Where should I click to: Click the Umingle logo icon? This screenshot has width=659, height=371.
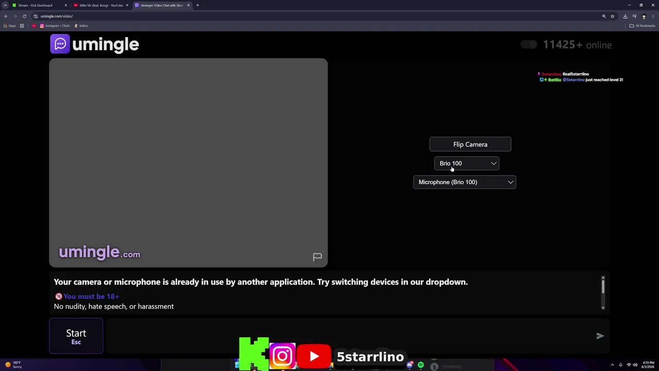(x=60, y=44)
